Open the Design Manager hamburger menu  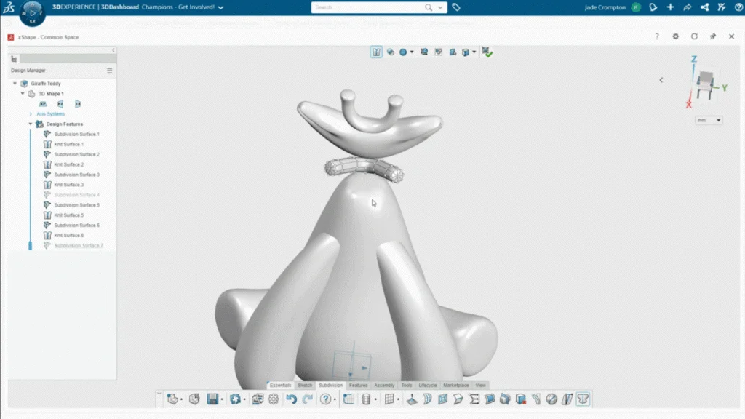click(x=110, y=71)
